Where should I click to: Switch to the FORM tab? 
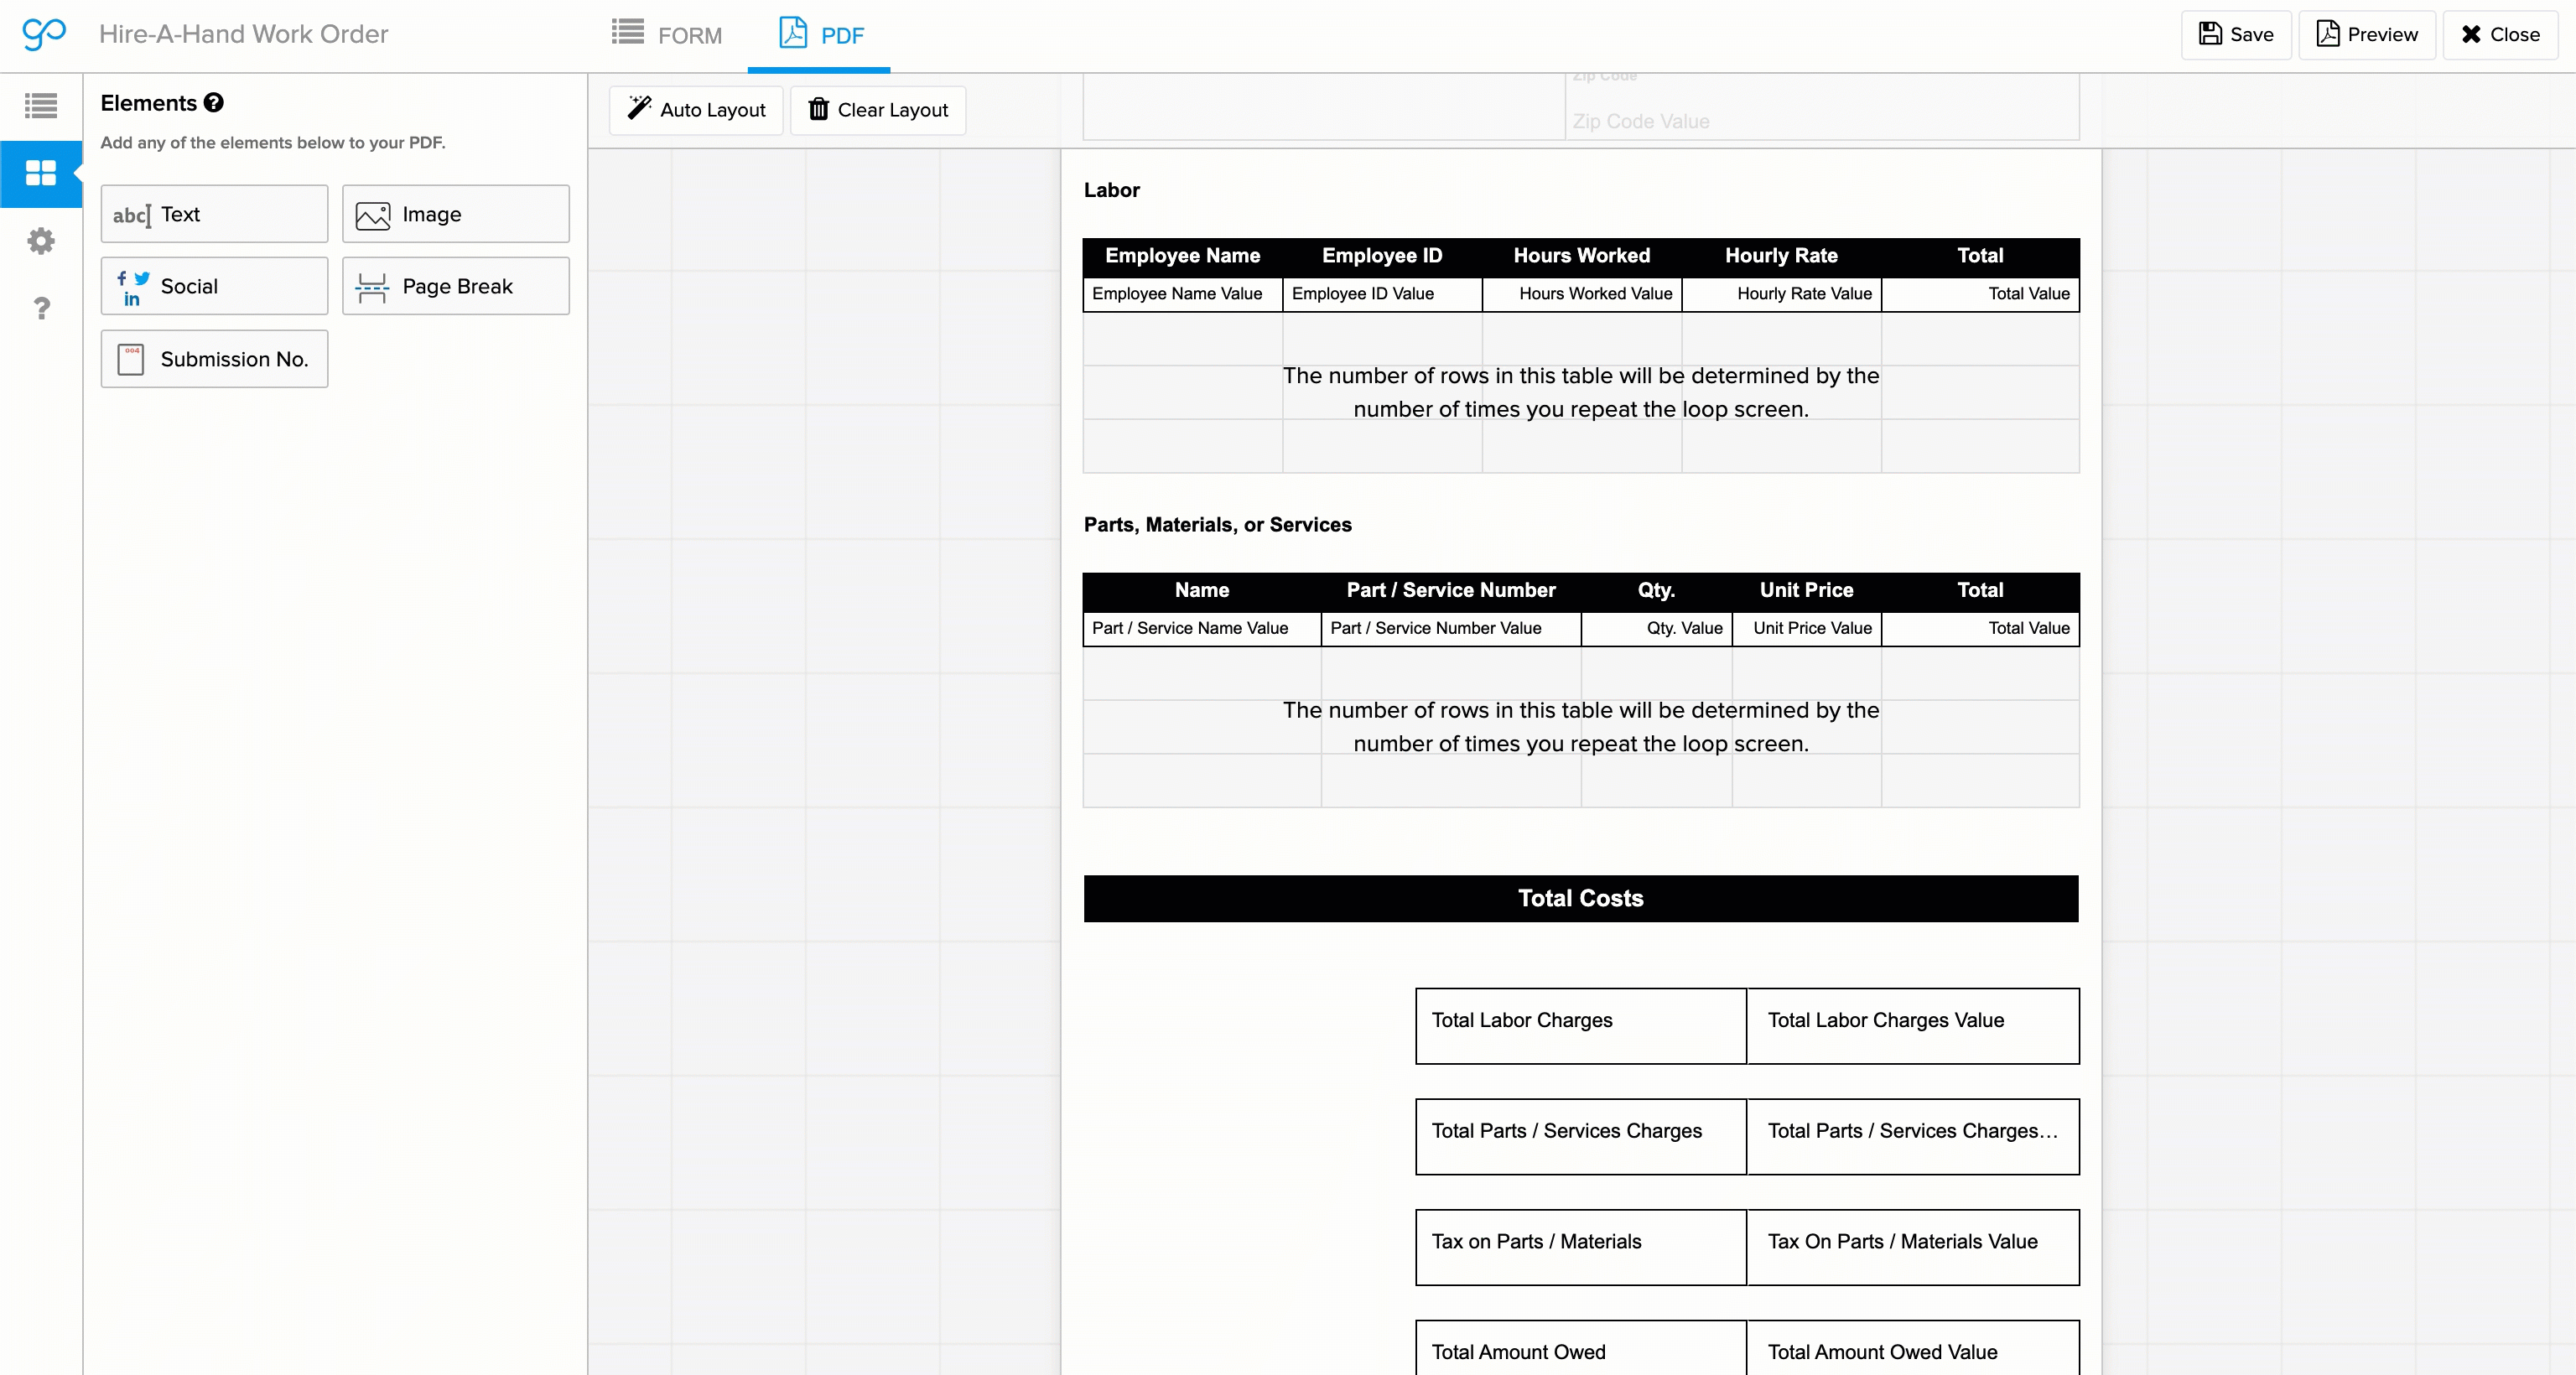[667, 35]
